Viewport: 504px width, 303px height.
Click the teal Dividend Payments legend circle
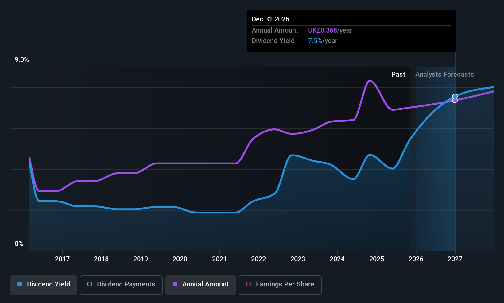click(90, 284)
